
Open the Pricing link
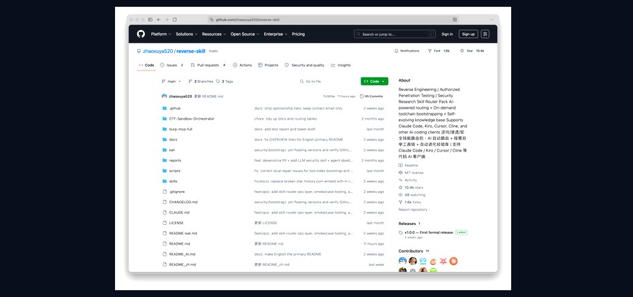pos(298,34)
